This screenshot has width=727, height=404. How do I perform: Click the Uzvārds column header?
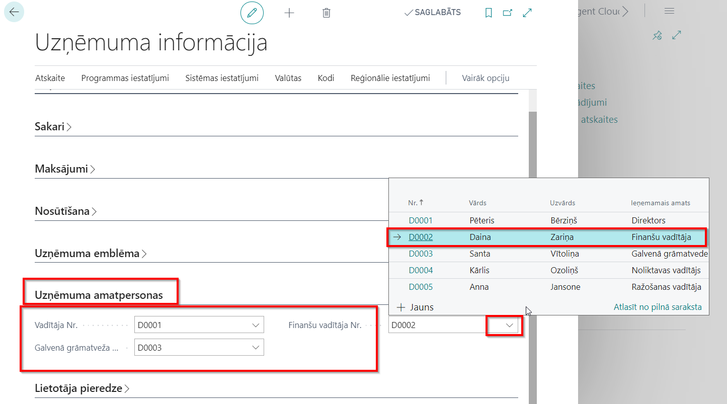pos(562,203)
